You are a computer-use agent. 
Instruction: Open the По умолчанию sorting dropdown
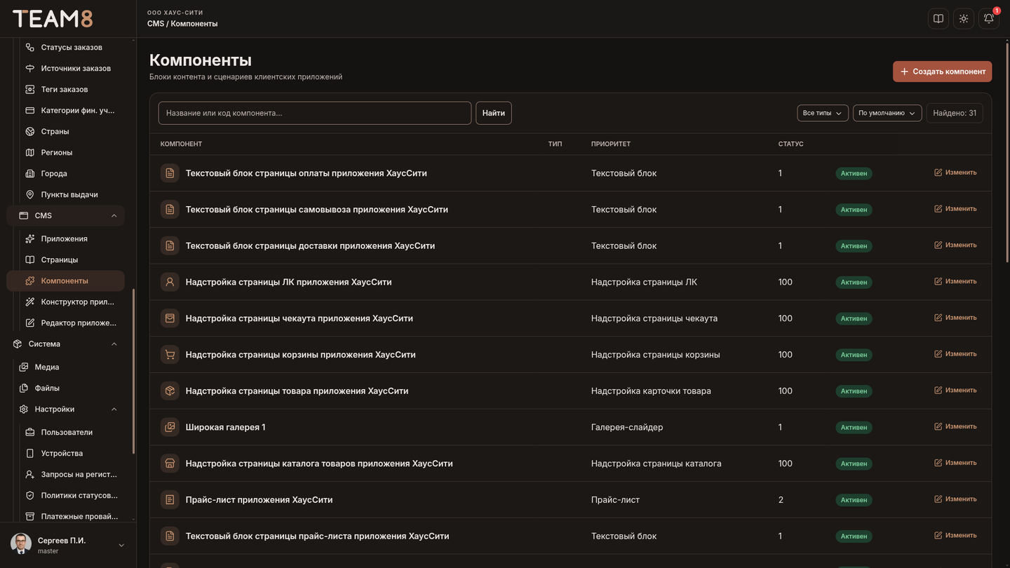pos(887,113)
